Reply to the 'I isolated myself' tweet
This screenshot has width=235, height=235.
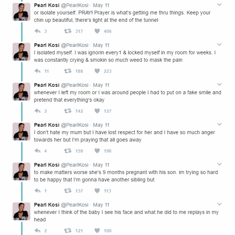37,71
